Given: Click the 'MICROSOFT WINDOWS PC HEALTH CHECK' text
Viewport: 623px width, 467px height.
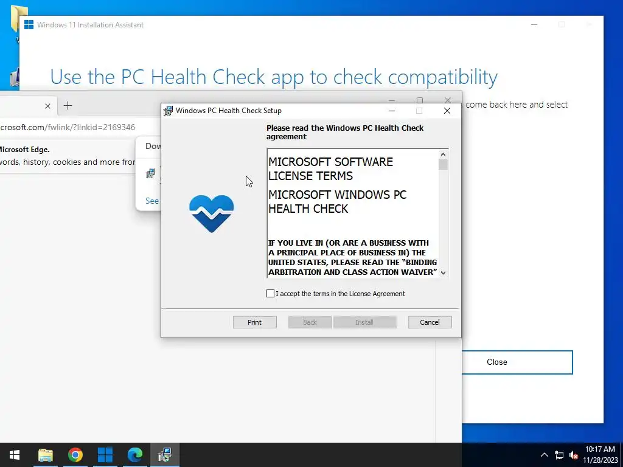Looking at the screenshot, I should [x=337, y=202].
